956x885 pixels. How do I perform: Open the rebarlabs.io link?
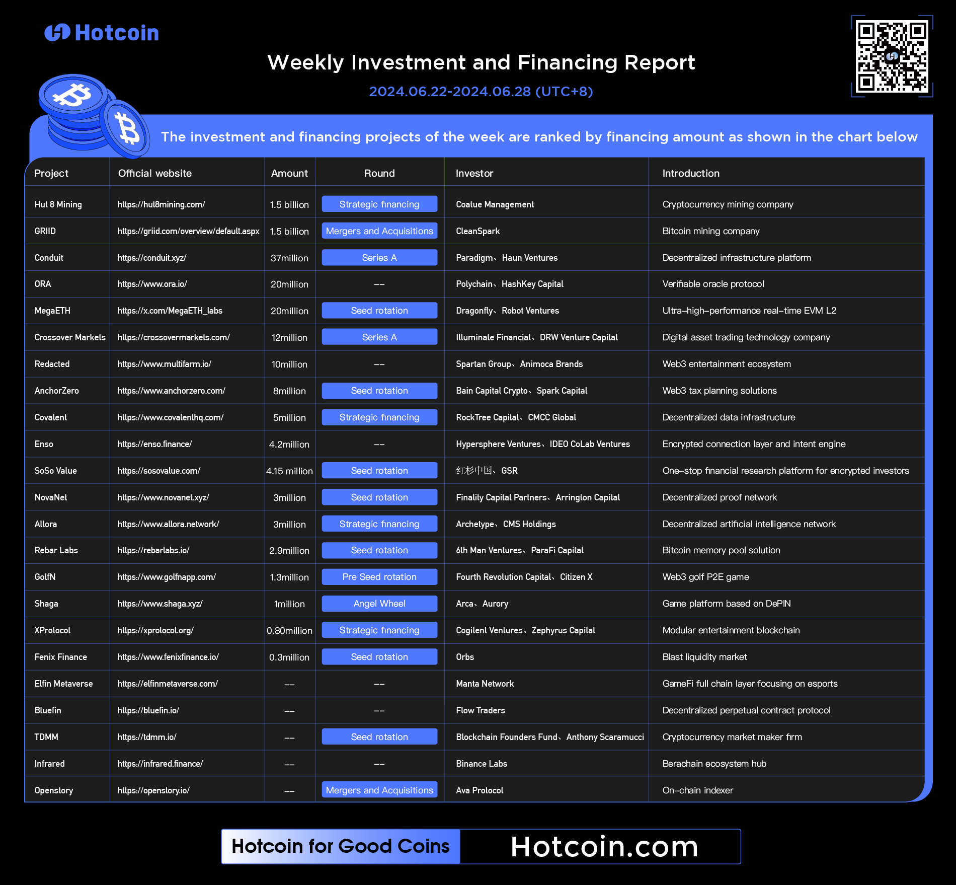pos(153,550)
